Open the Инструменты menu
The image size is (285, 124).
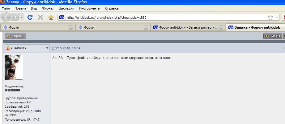click(90, 8)
